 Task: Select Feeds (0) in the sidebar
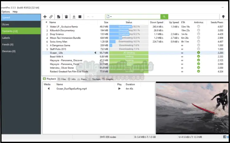tap(8, 44)
